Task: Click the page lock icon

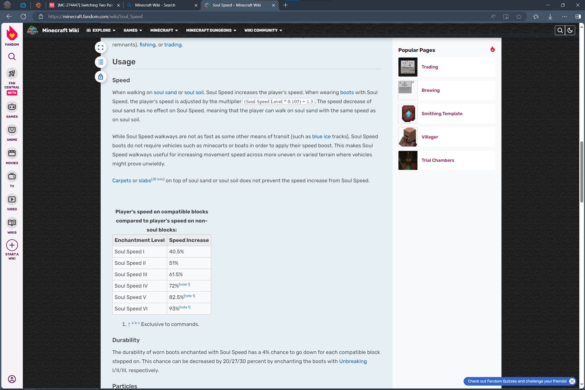Action: pyautogui.click(x=101, y=77)
